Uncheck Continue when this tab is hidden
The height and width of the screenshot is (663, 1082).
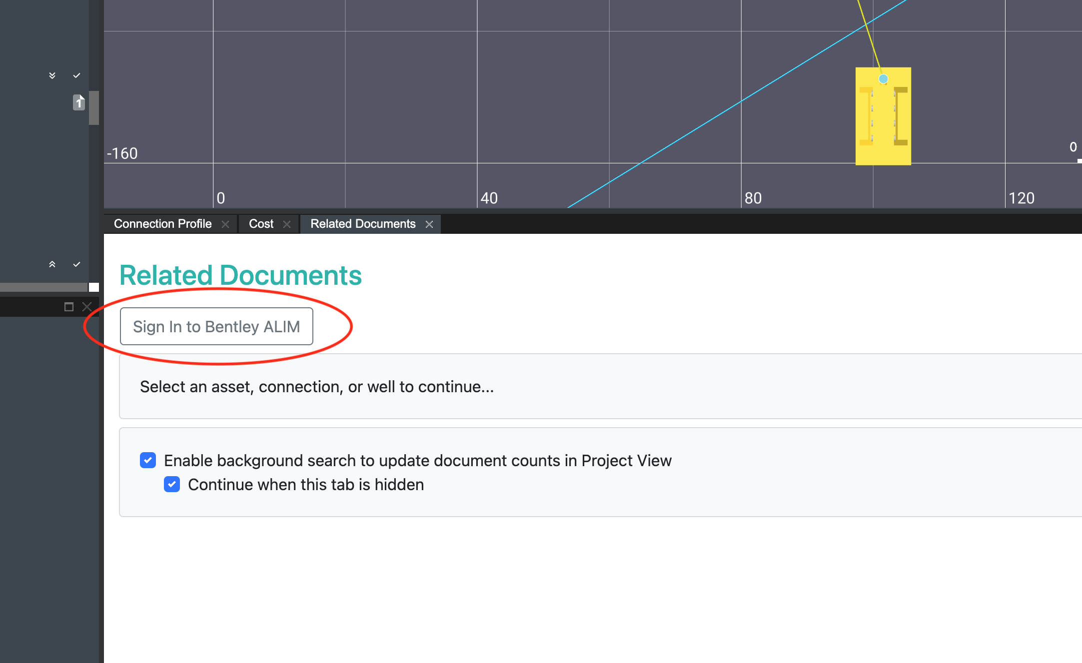point(172,484)
